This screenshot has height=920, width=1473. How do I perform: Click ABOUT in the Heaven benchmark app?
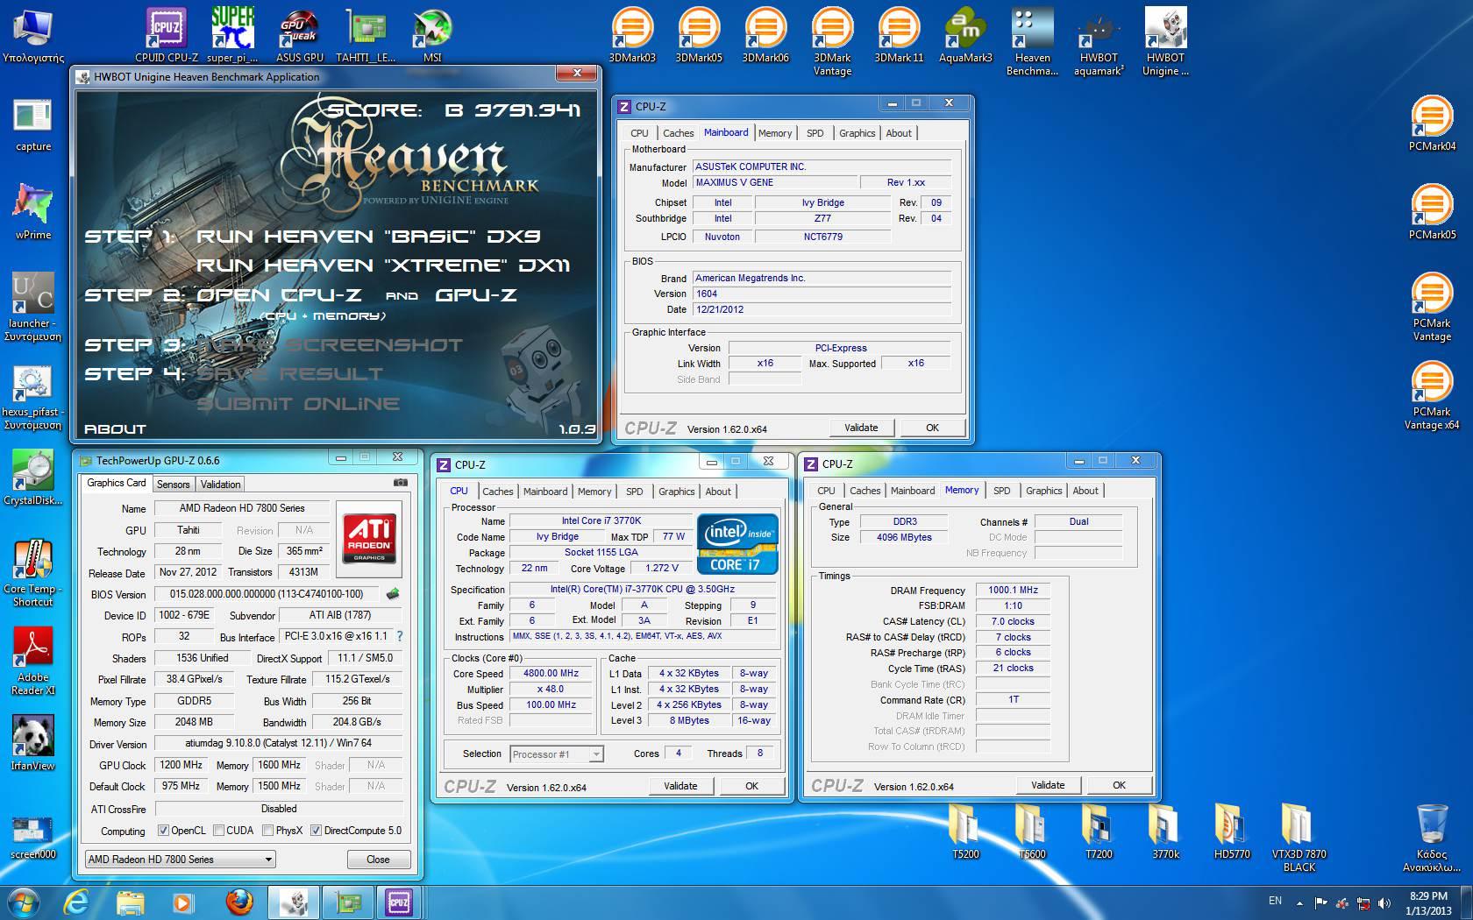[x=115, y=429]
